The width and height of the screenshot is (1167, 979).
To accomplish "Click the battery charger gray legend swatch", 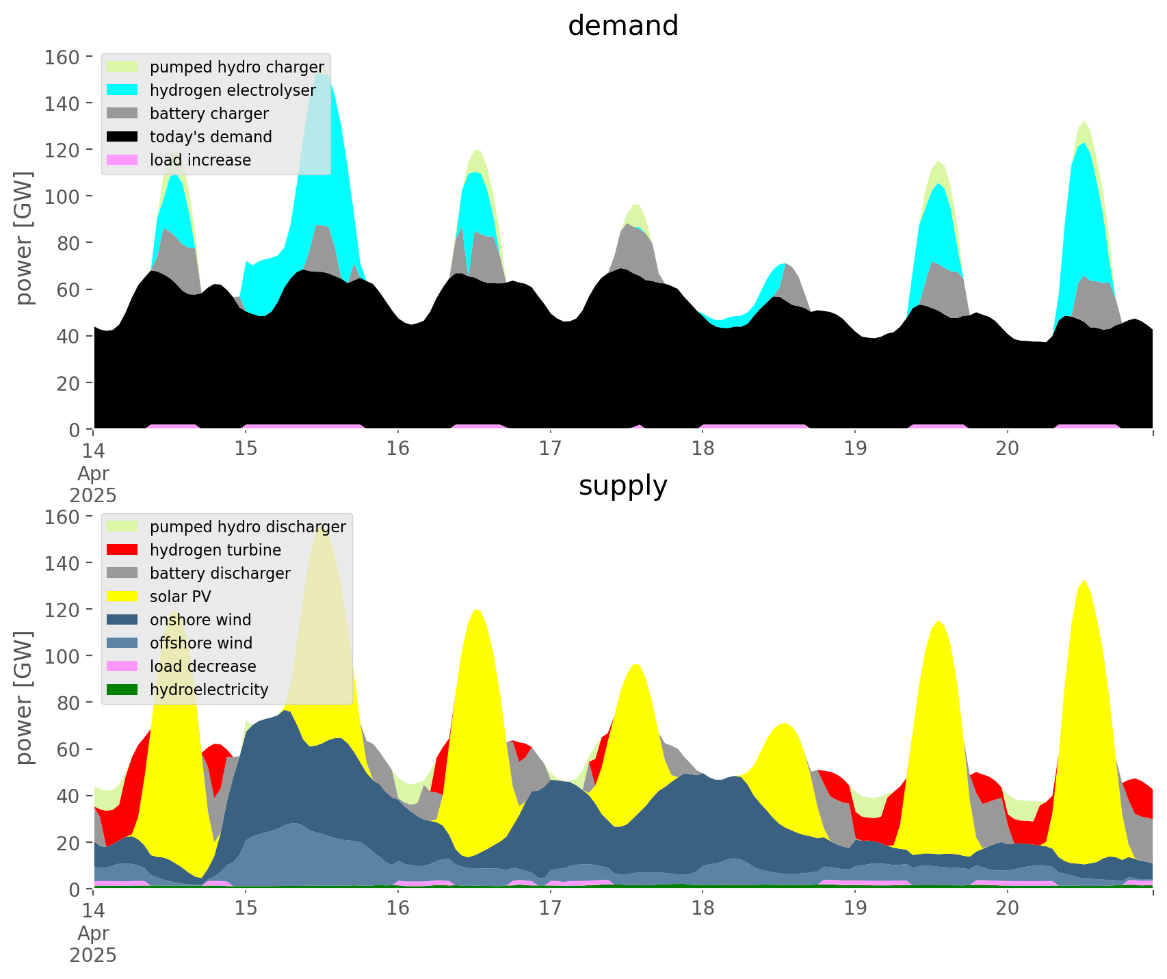I will coord(123,114).
